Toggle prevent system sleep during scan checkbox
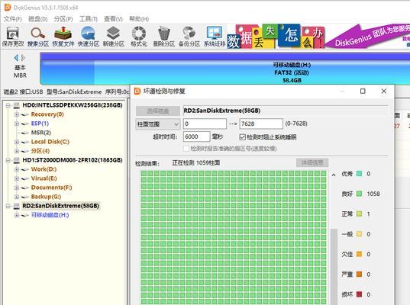This screenshot has height=305, width=410. (242, 137)
